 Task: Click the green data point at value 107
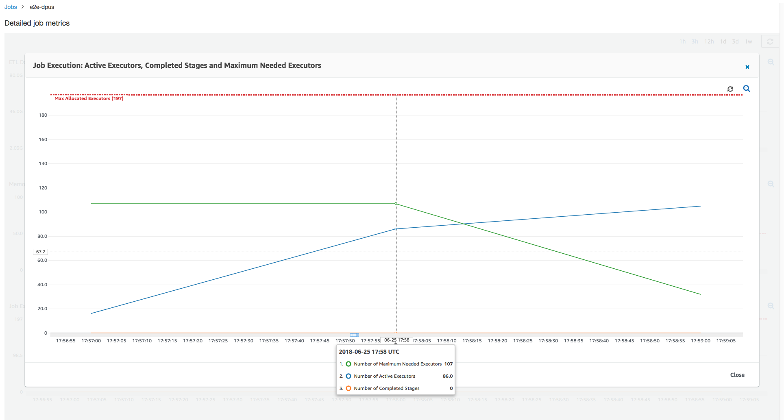point(396,204)
